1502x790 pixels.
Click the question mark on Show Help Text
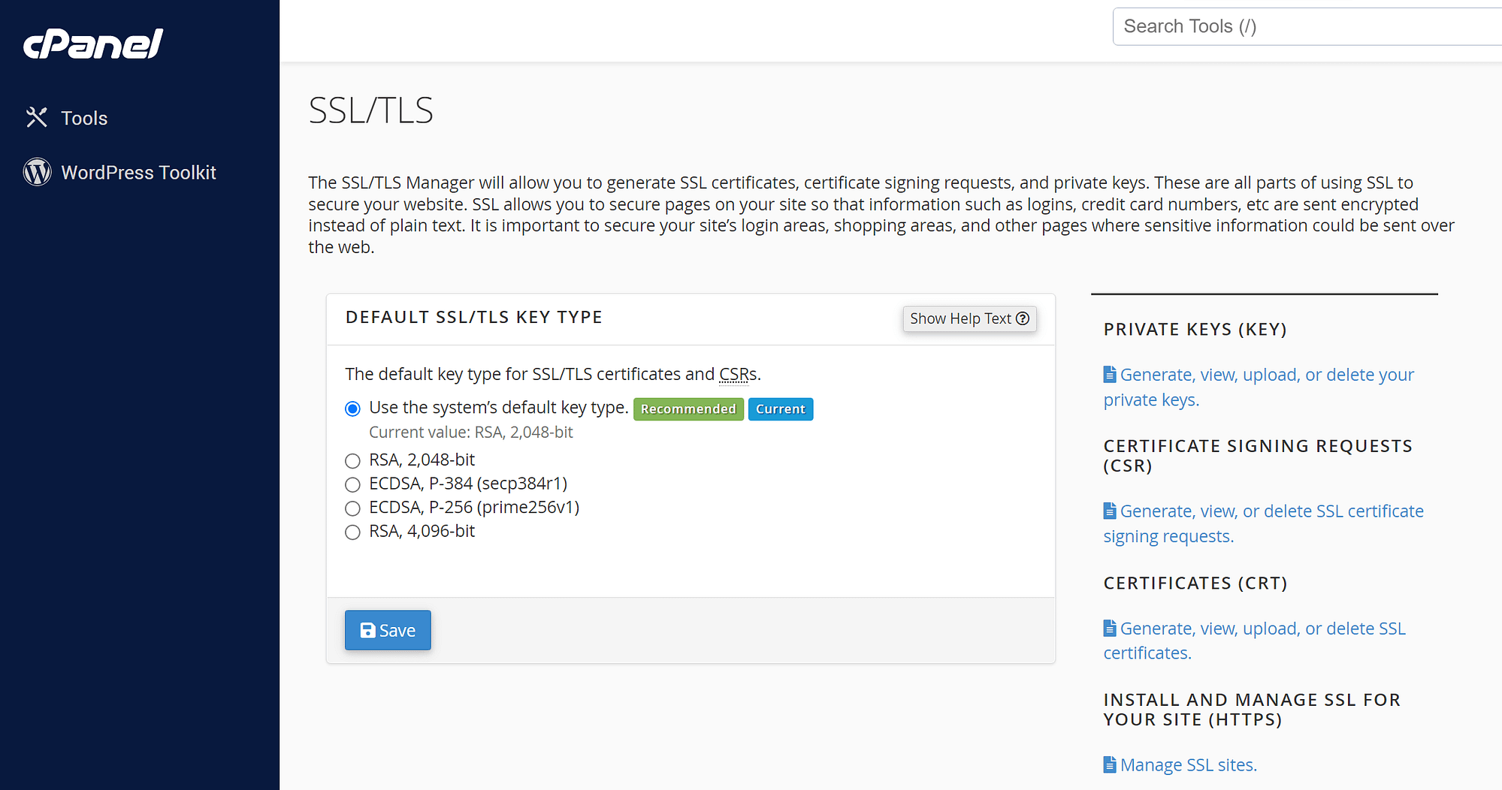tap(1023, 318)
